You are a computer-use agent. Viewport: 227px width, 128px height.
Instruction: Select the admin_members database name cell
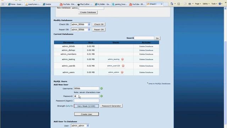click(68, 54)
